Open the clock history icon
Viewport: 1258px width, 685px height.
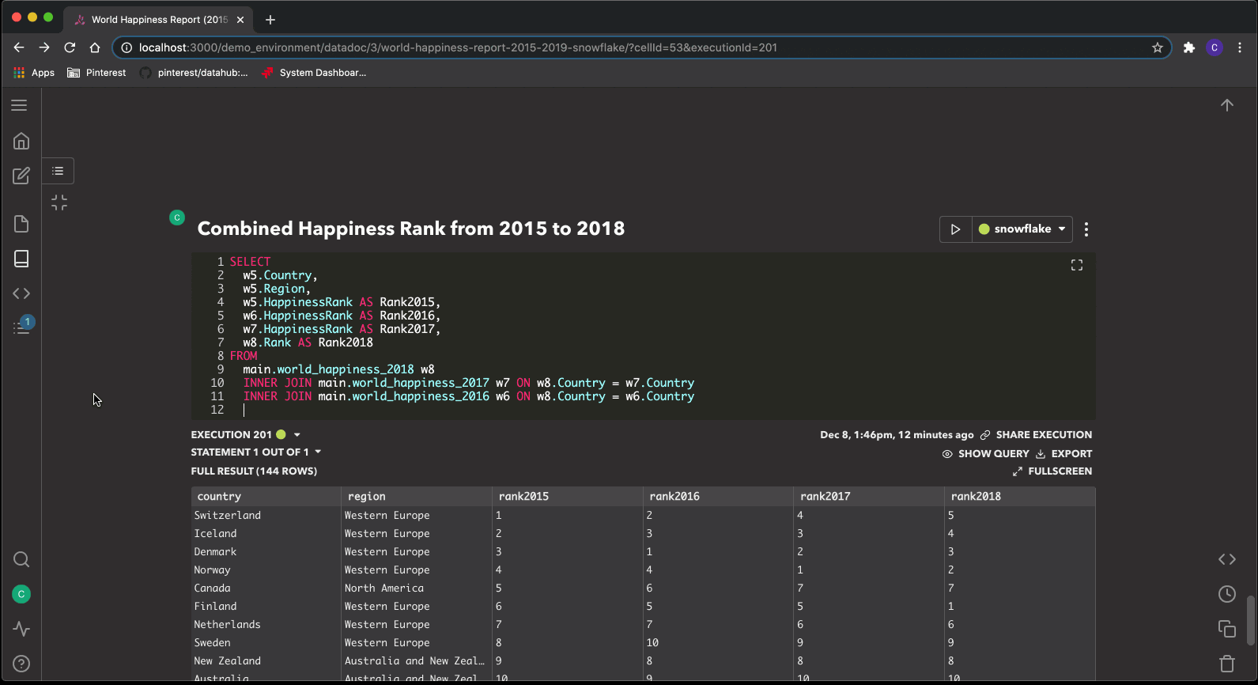click(x=1227, y=594)
